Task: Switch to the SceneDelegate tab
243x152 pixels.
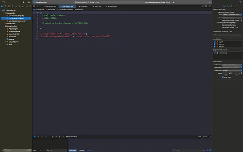Action: pos(112,6)
